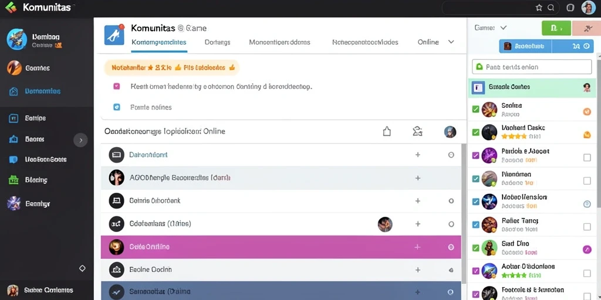Click the upload share icon above the list
Screen dimensions: 601x300
pos(387,132)
